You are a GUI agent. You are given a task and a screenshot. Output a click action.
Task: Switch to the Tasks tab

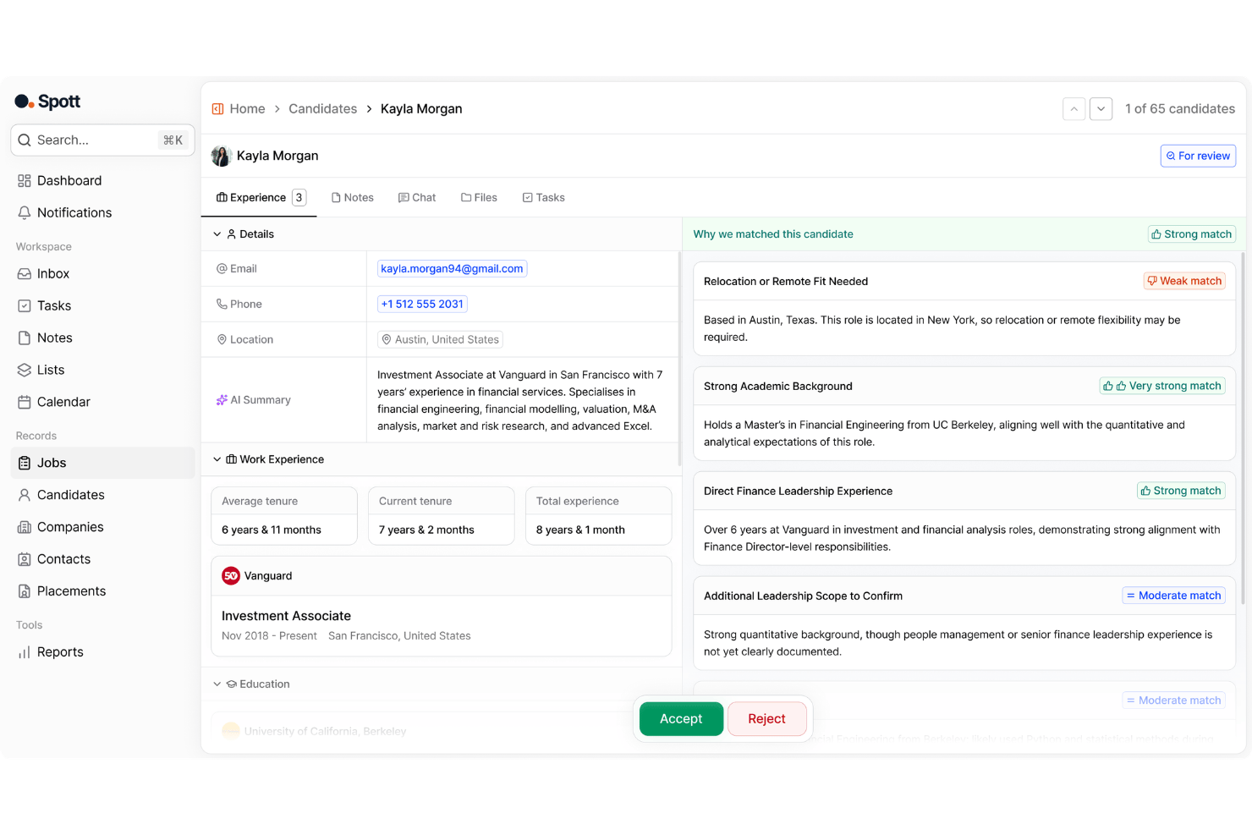point(543,198)
